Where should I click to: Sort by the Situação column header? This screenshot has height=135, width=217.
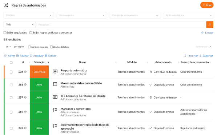(39, 62)
